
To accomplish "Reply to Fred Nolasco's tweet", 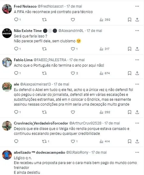I will click(16, 20).
